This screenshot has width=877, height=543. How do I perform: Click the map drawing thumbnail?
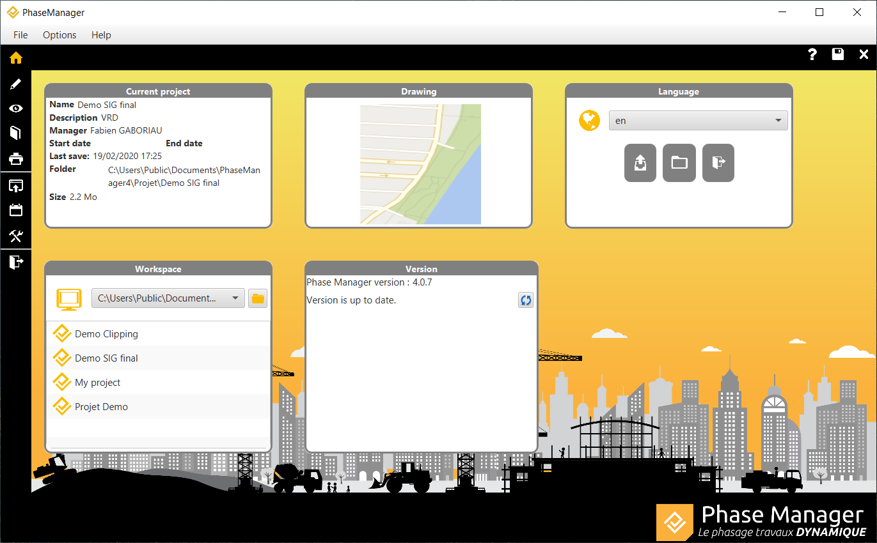point(420,164)
